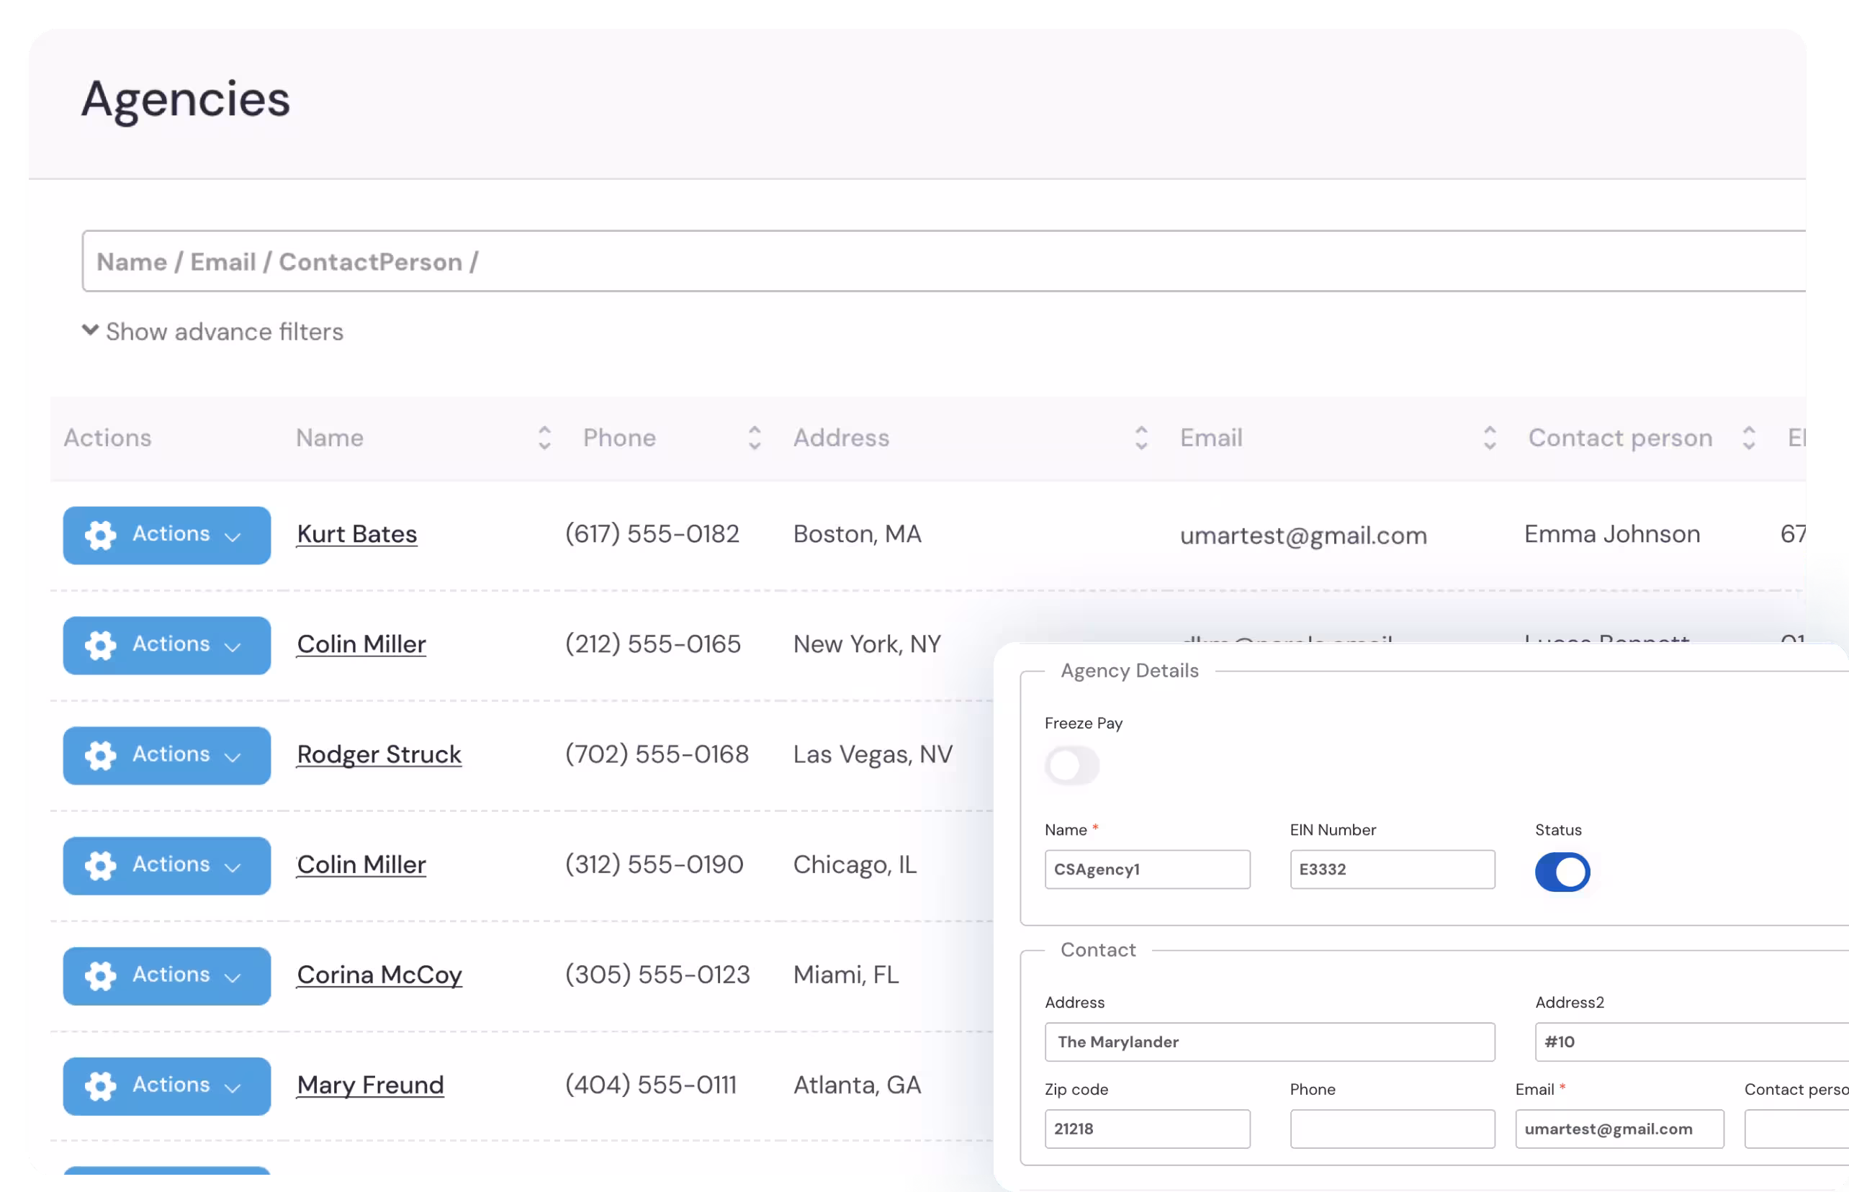Click phone number (305) 555-0123

click(657, 975)
